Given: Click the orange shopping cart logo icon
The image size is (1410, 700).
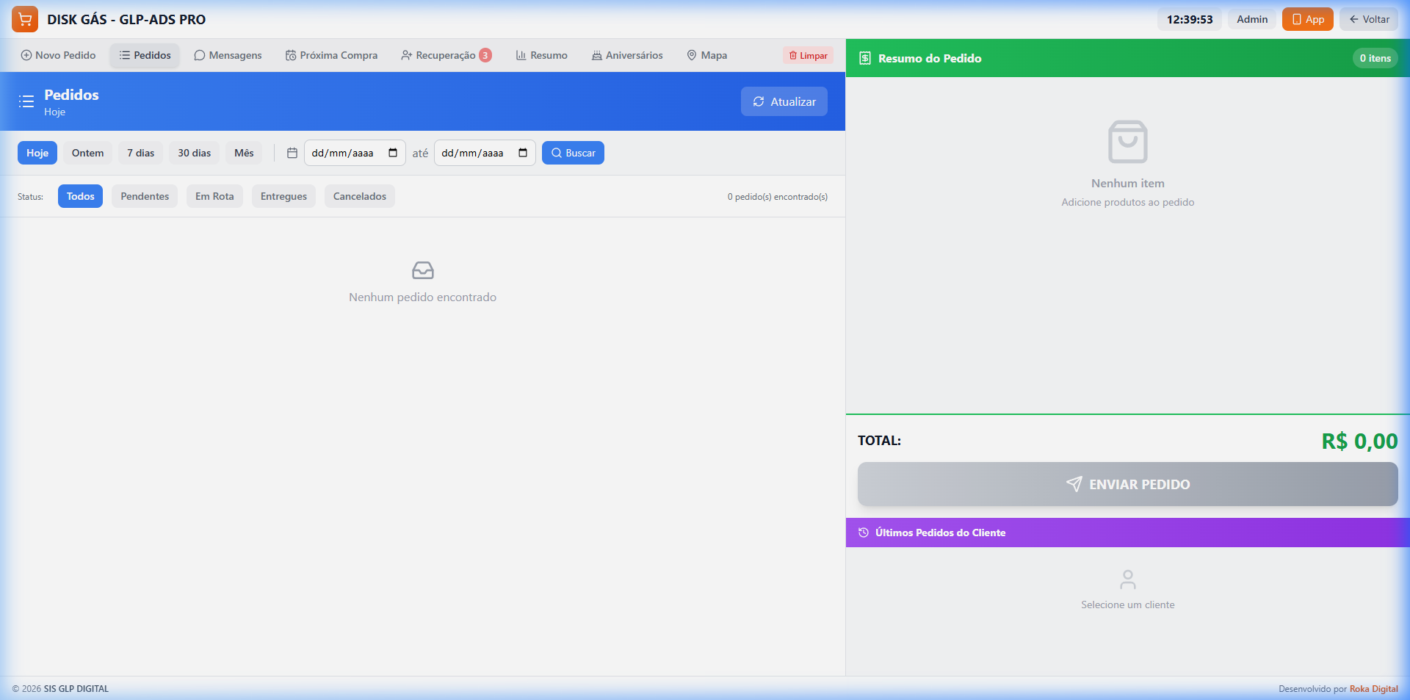Looking at the screenshot, I should pos(25,19).
